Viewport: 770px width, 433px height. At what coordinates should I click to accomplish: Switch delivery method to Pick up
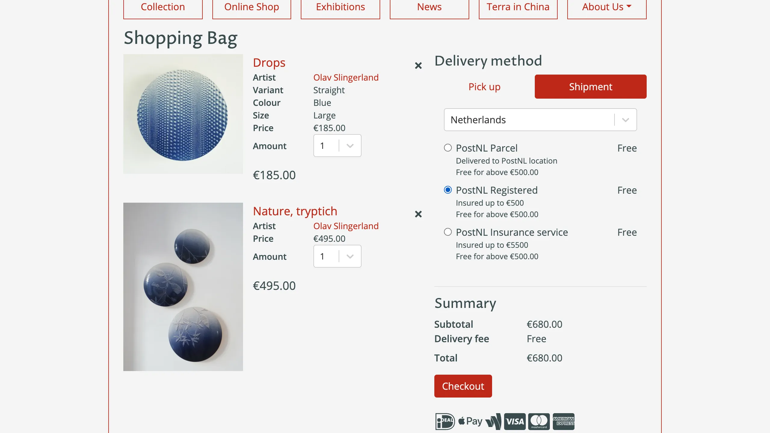click(x=484, y=87)
